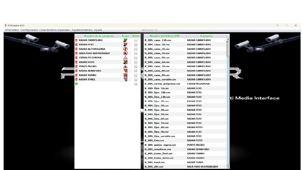Image resolution: width=303 pixels, height=170 pixels.
Task: Select file R_BBS_curvas_peligrosas.csv
Action: click(x=162, y=84)
